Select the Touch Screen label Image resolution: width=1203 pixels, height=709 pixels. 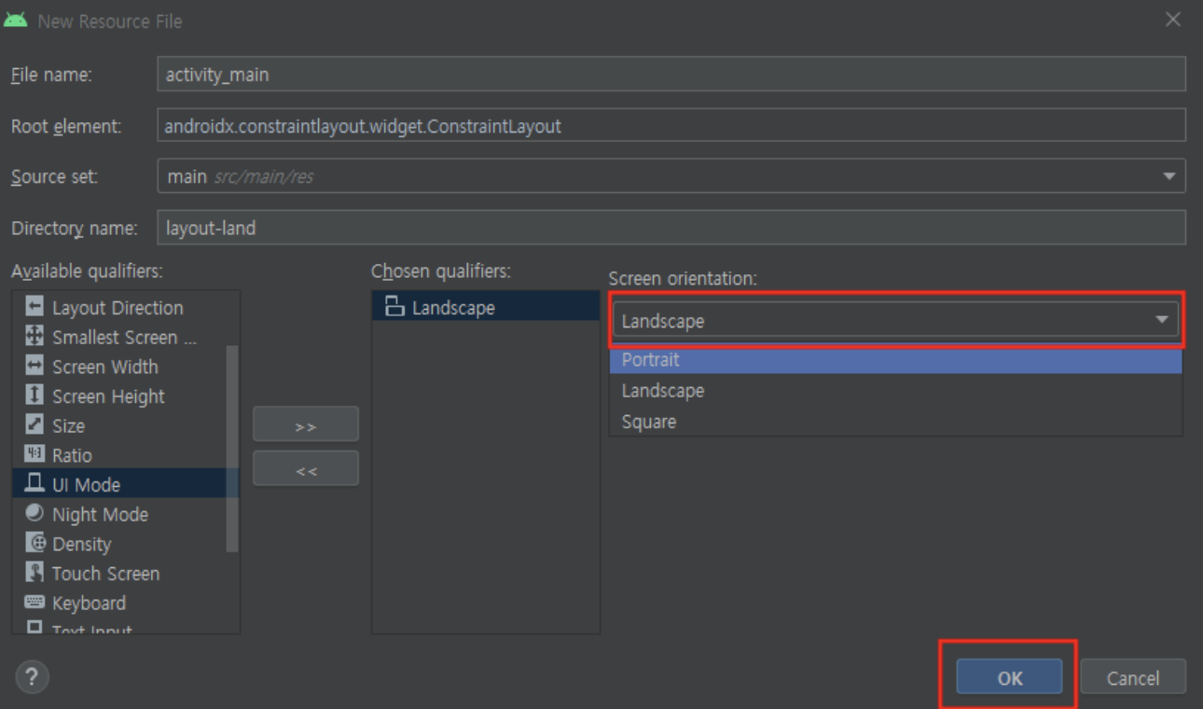[x=105, y=574]
